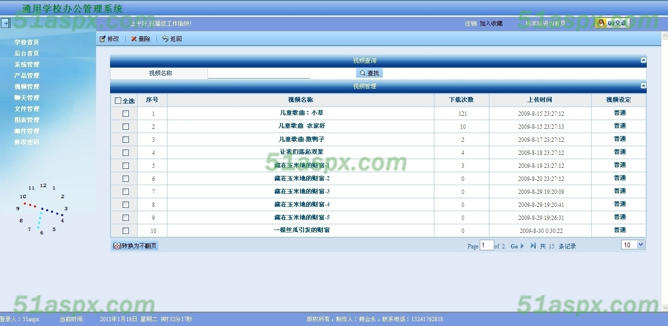The height and width of the screenshot is (326, 668).
Task: Open 图表管理 in the sidebar
Action: pyautogui.click(x=27, y=120)
